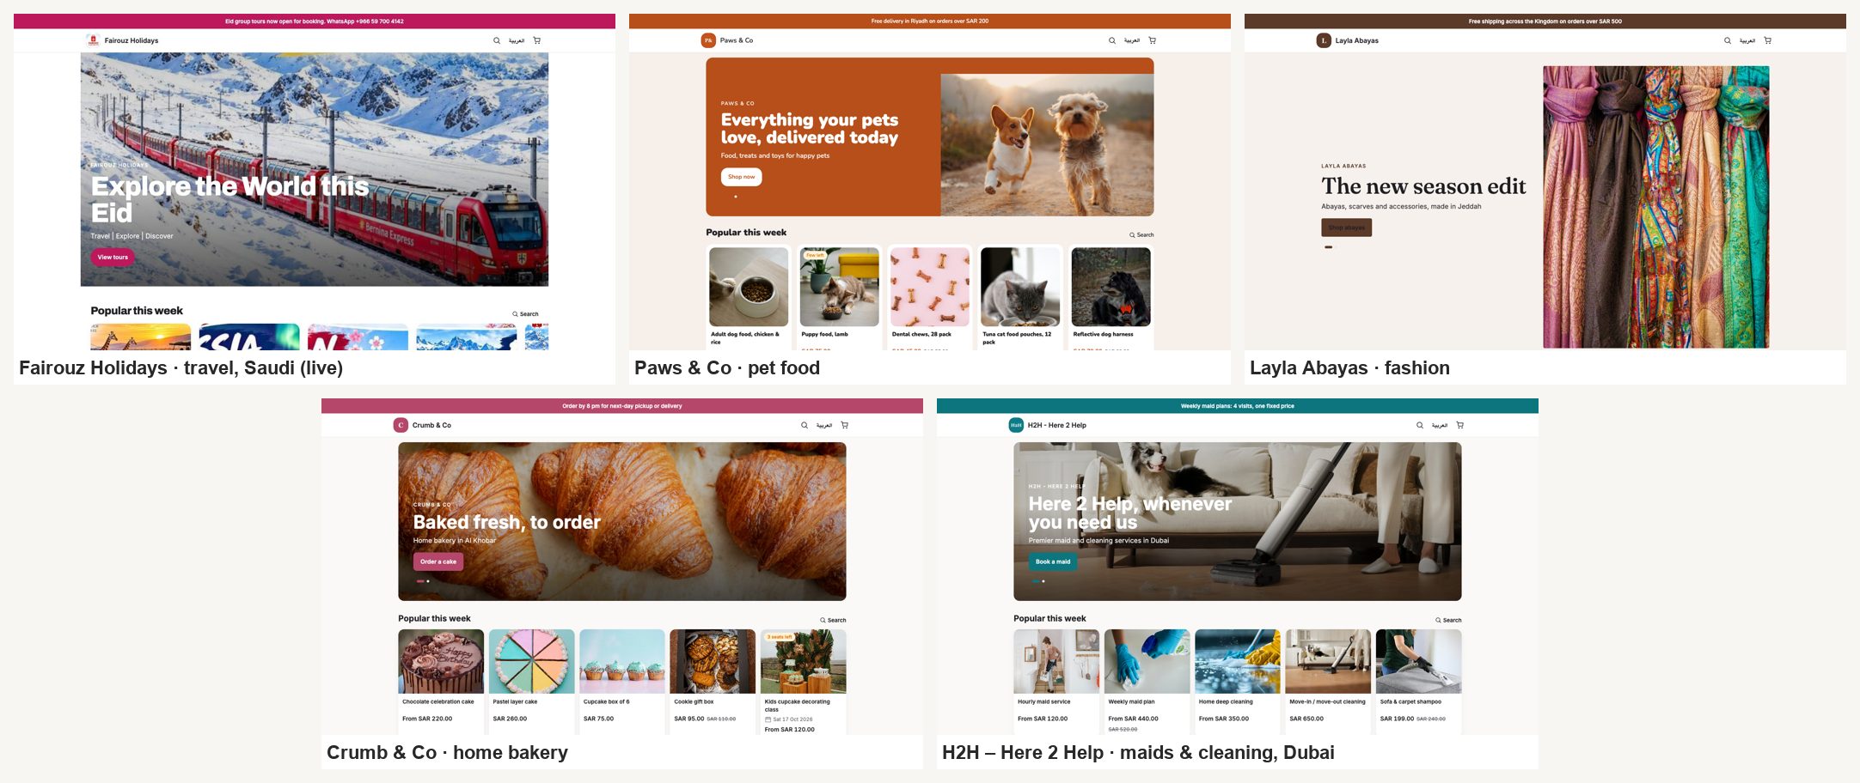
Task: Open Move-in / move-out cleaning card
Action: pyautogui.click(x=1328, y=682)
